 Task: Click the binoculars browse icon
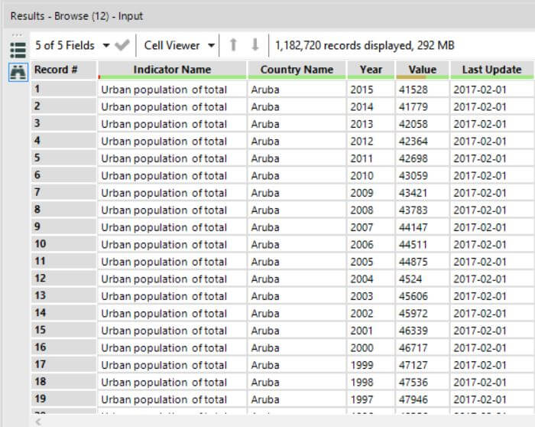[17, 71]
